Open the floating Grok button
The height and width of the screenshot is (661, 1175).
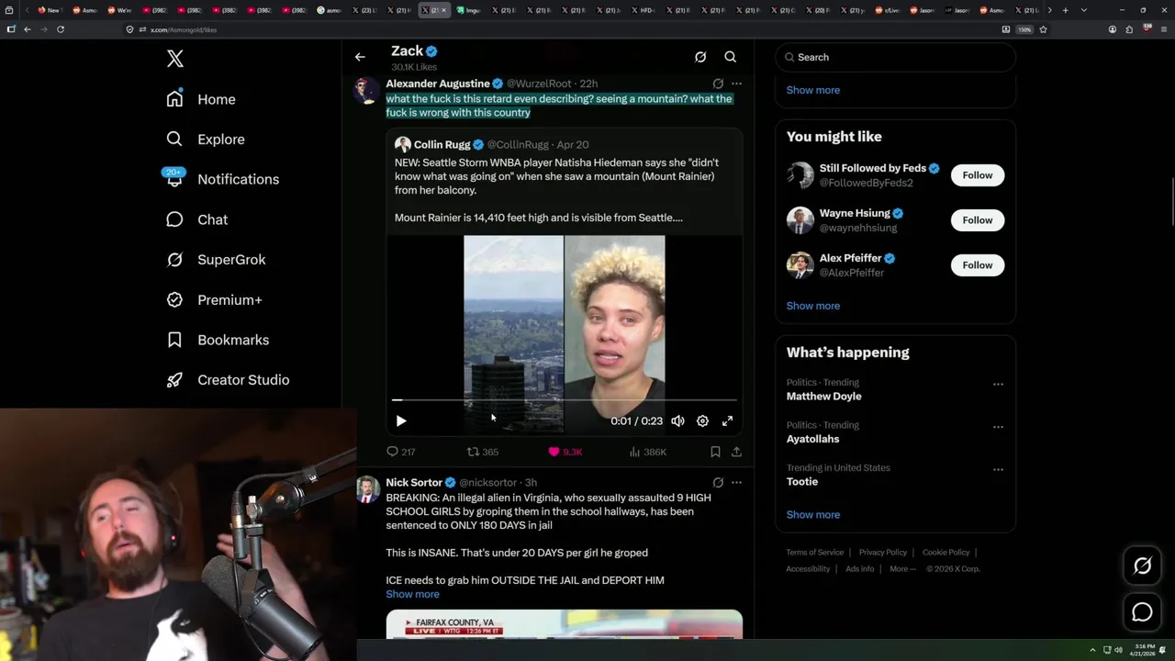pos(1142,566)
